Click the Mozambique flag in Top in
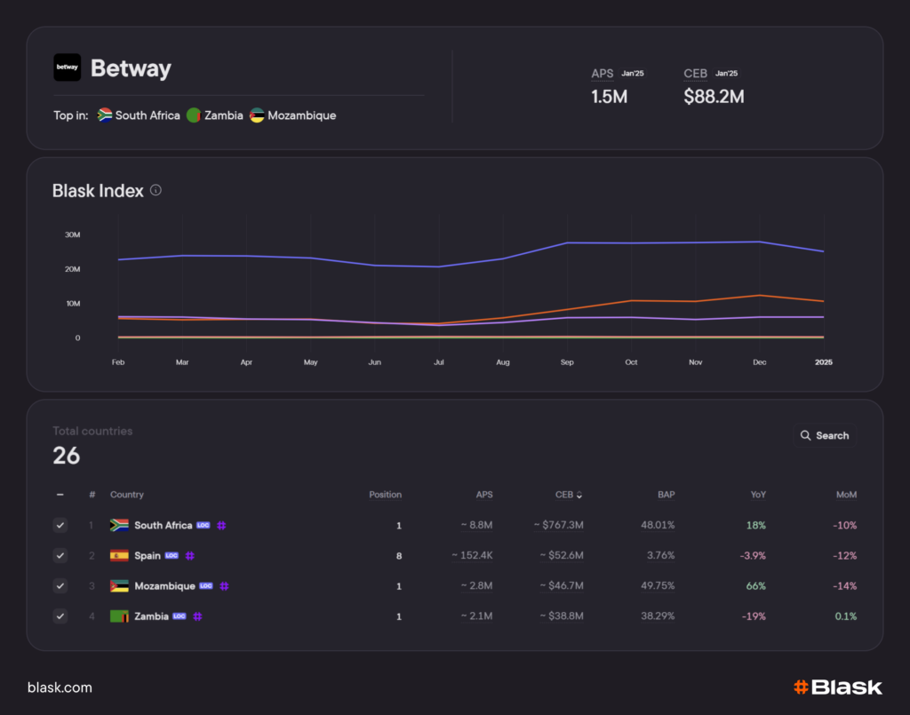 click(x=257, y=115)
